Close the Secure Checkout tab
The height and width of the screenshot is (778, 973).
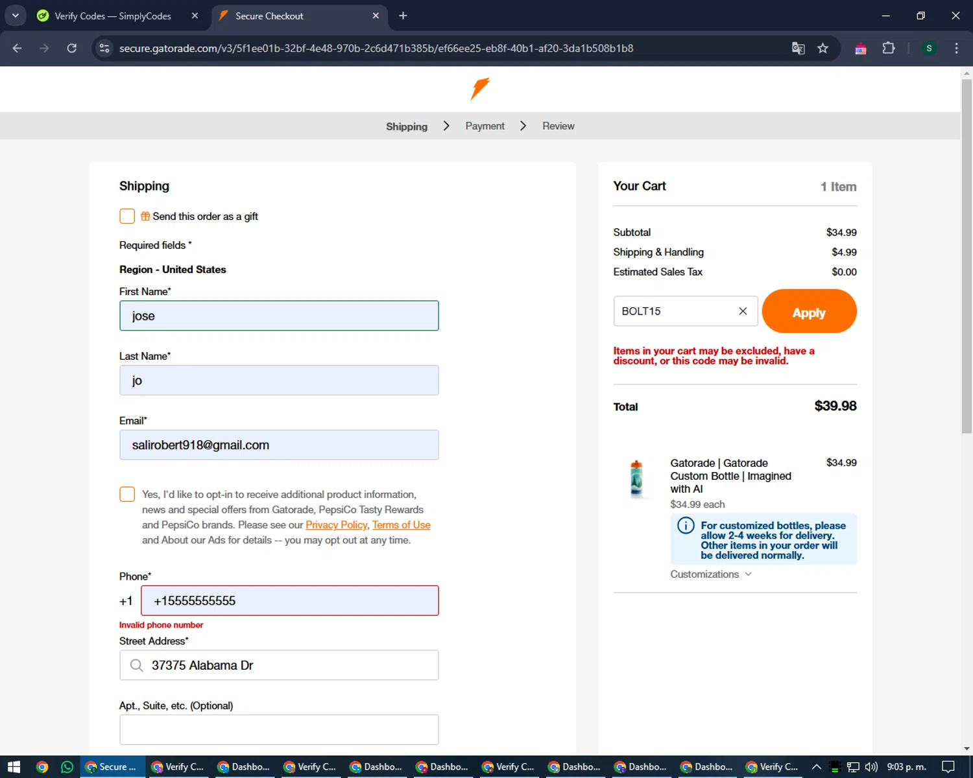(376, 16)
